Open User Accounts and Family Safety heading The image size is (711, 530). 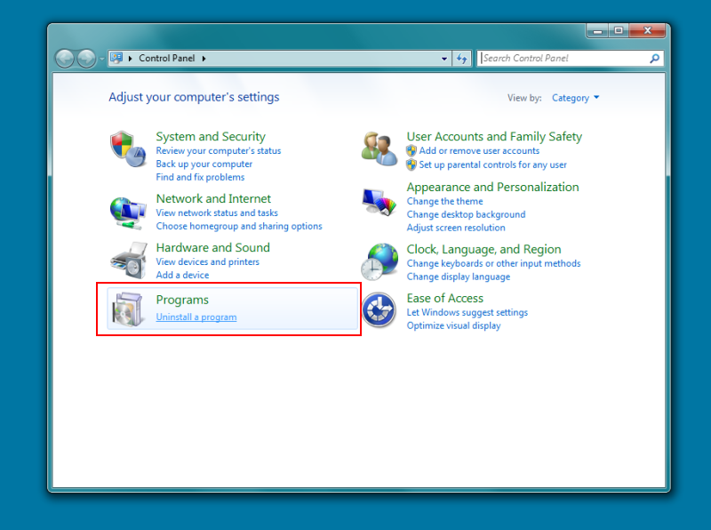pos(494,137)
